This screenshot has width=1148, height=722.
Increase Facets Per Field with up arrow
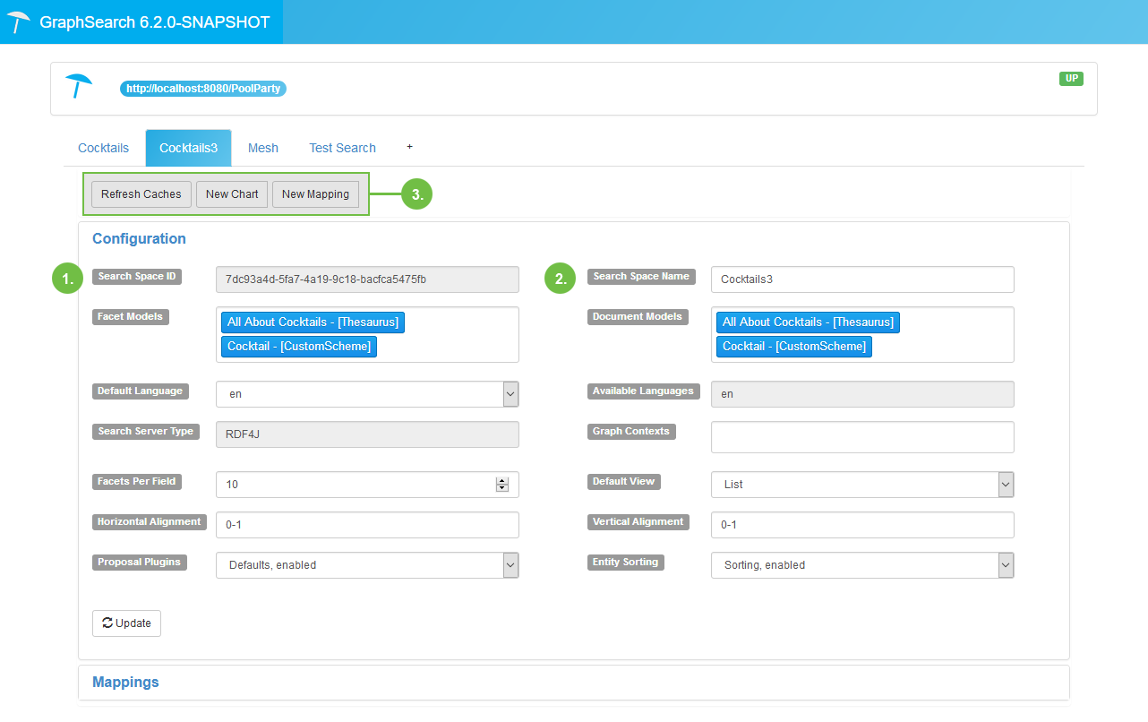point(502,481)
